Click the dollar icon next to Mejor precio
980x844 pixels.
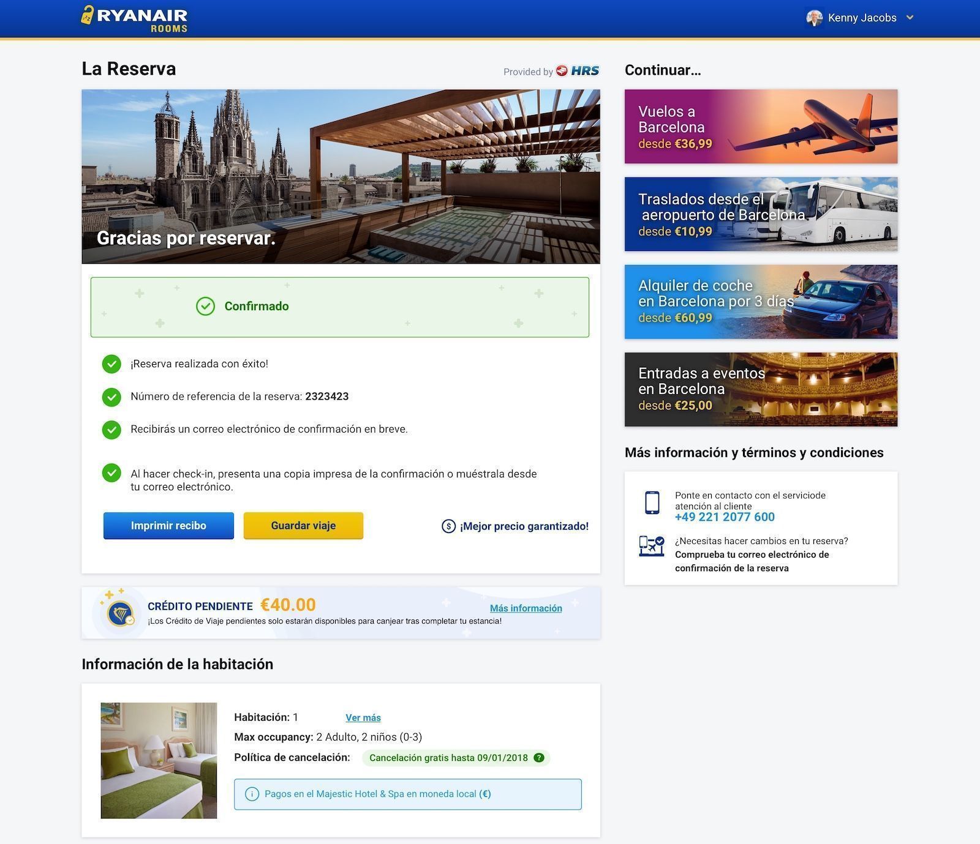click(x=448, y=526)
